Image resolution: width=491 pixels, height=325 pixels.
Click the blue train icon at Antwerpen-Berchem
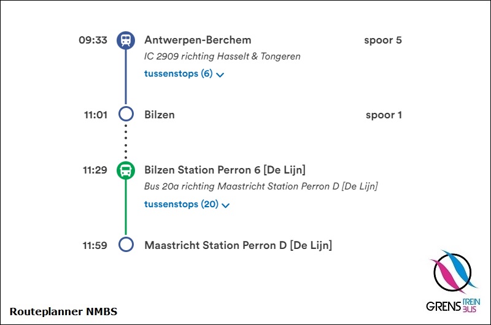tap(126, 40)
